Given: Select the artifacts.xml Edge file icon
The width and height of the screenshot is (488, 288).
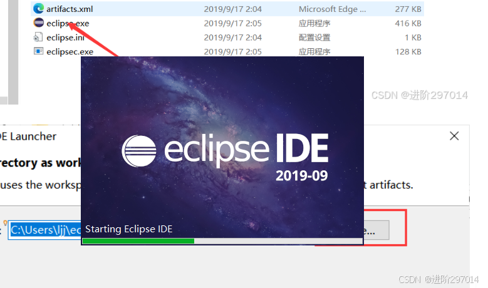Looking at the screenshot, I should coord(38,8).
